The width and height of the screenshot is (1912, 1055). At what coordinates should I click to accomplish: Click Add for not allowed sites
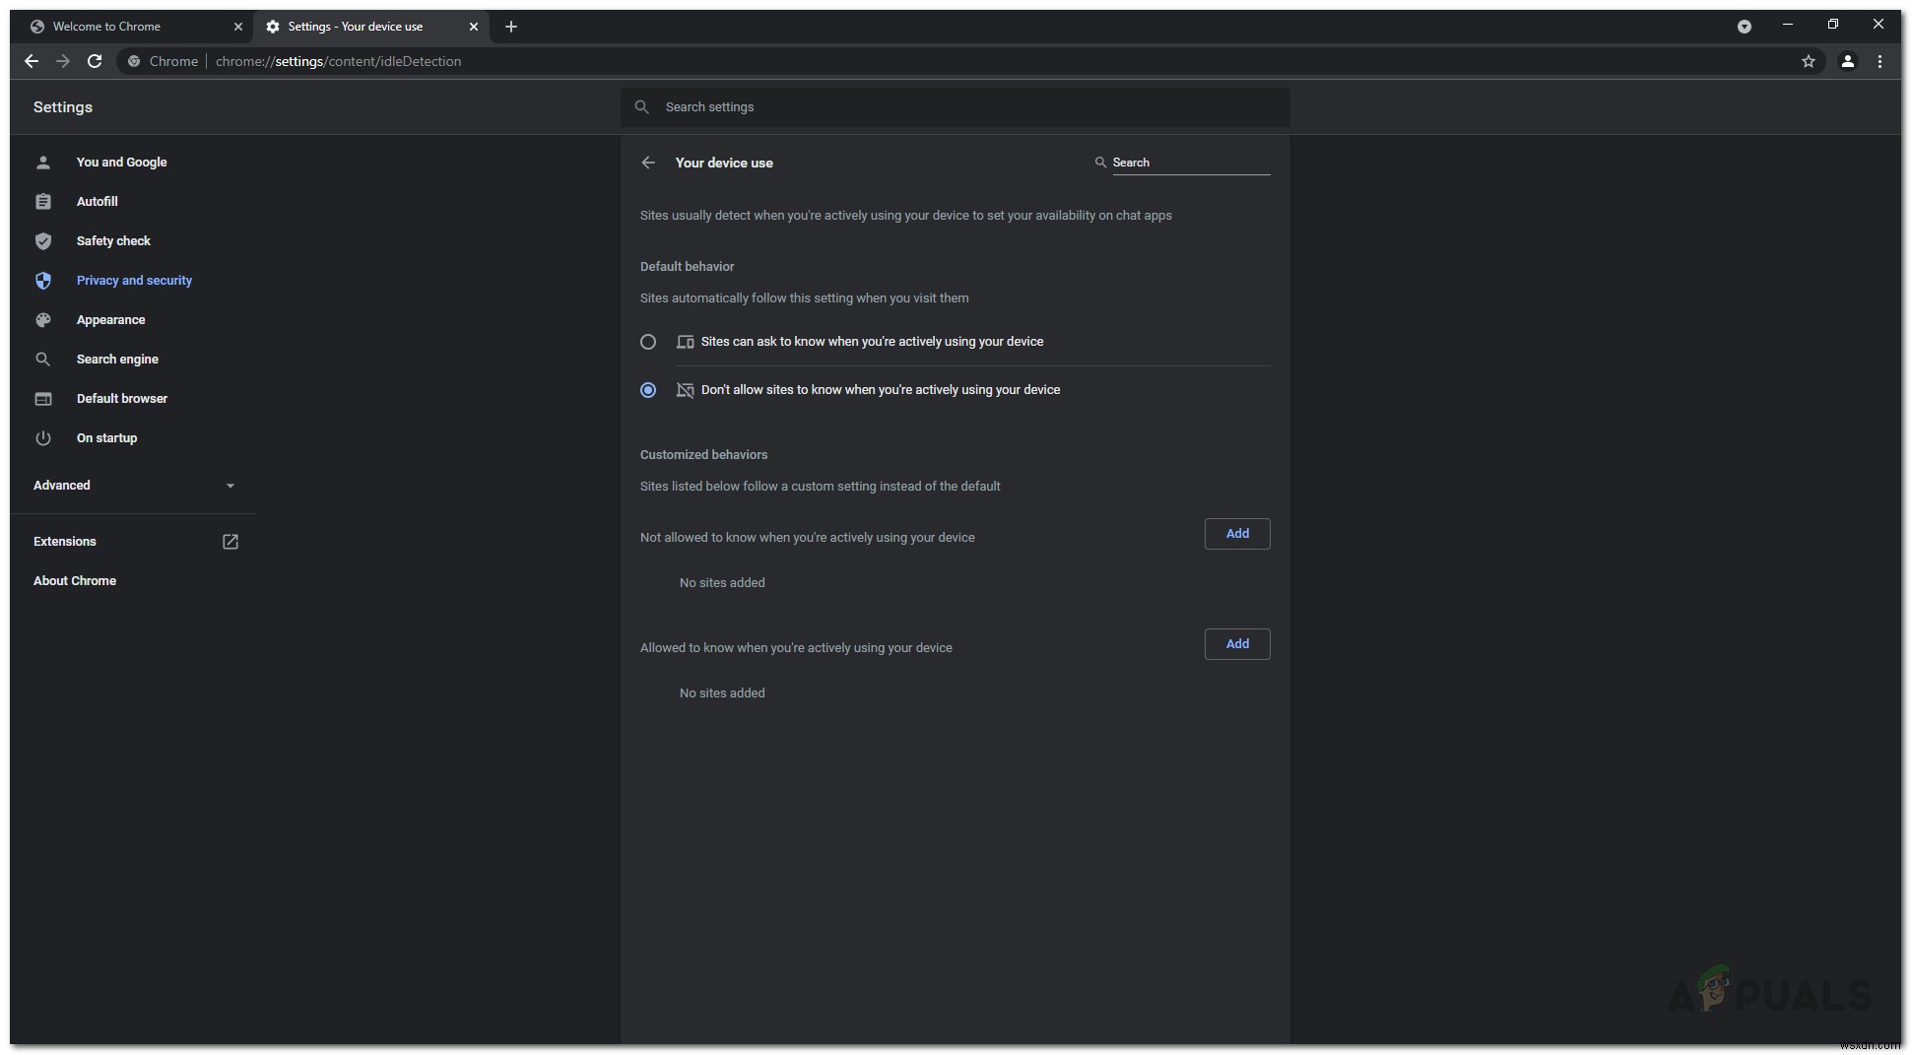click(x=1236, y=533)
